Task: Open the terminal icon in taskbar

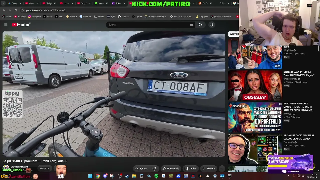Action: point(230,176)
